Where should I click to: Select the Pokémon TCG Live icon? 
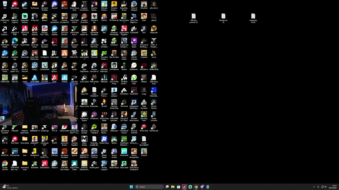point(94,154)
